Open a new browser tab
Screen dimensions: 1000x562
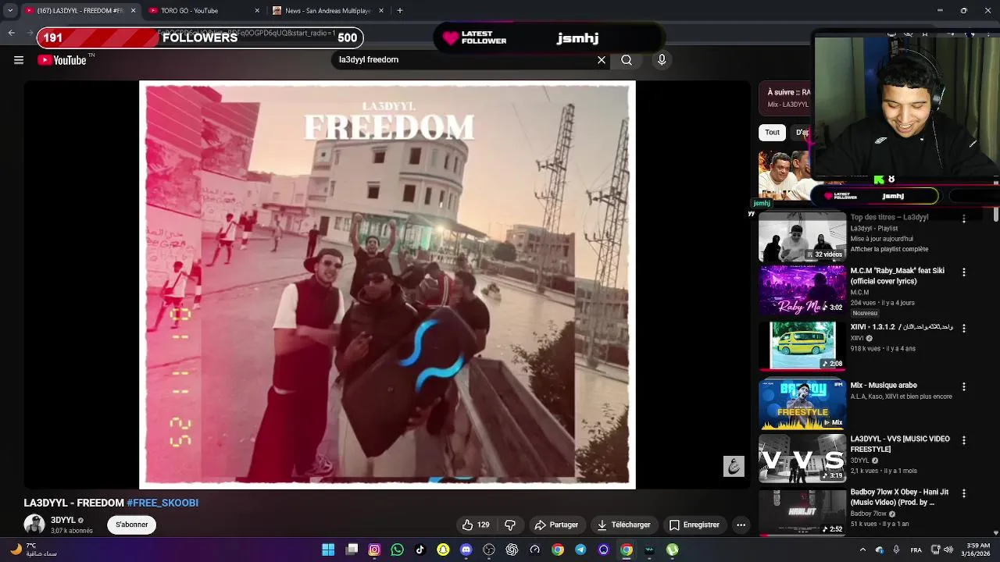point(399,11)
